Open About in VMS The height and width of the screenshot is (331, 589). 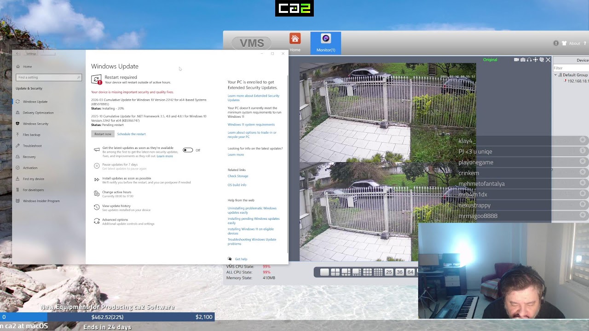(574, 44)
